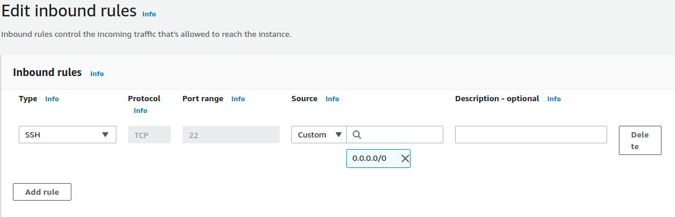Delete the SSH inbound rule
Image resolution: width=675 pixels, height=217 pixels.
tap(640, 140)
